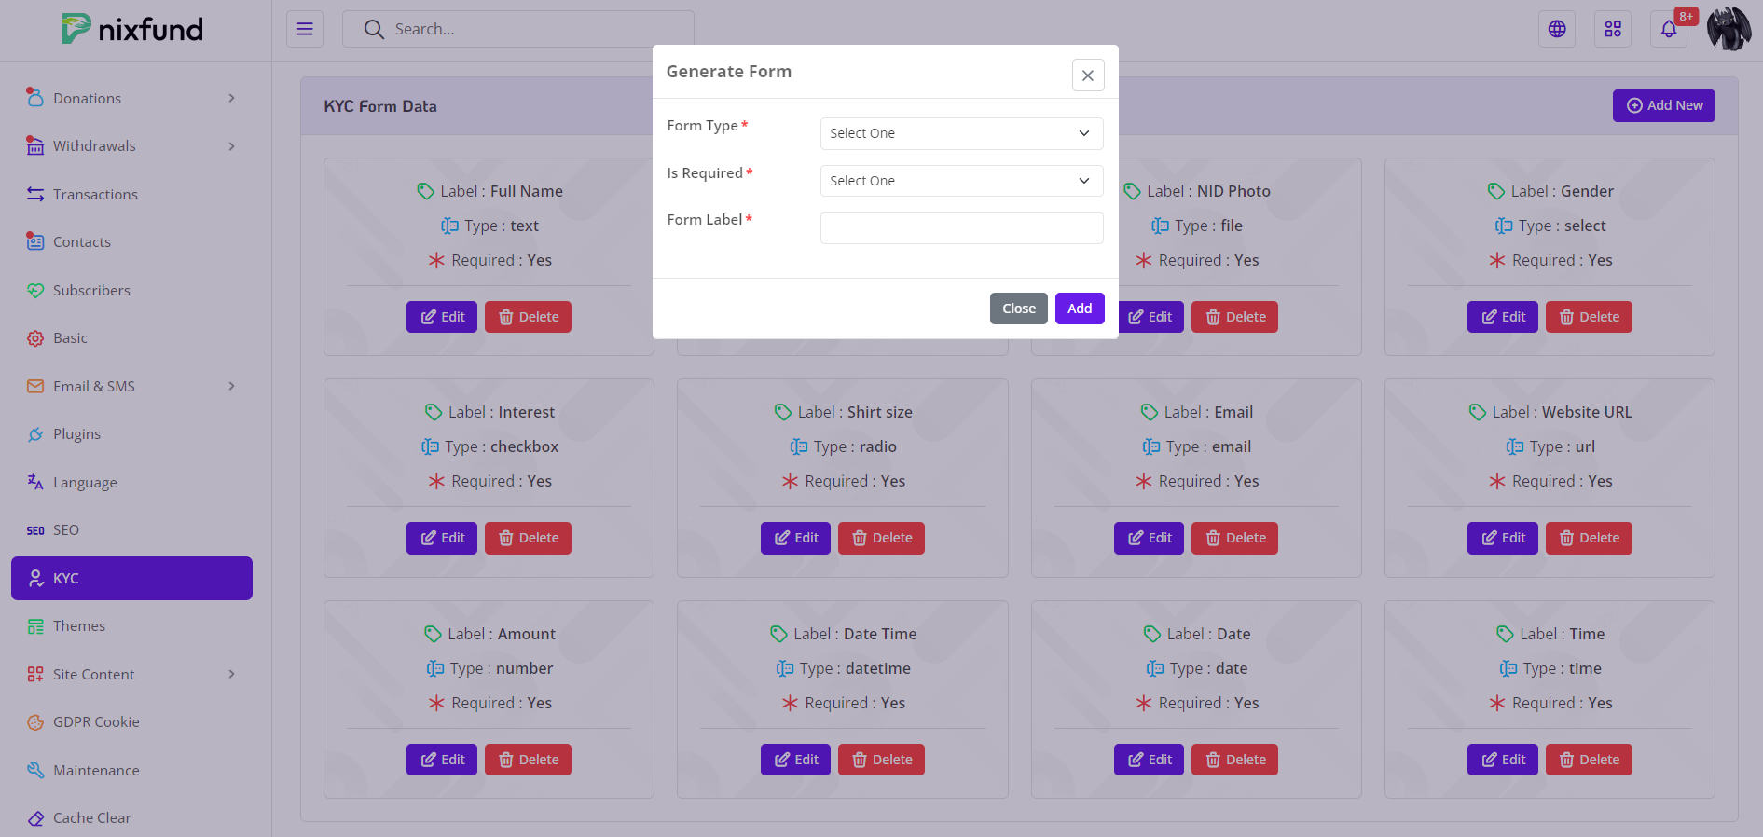Focus the top Search box
Viewport: 1763px width, 837px height.
pyautogui.click(x=531, y=29)
